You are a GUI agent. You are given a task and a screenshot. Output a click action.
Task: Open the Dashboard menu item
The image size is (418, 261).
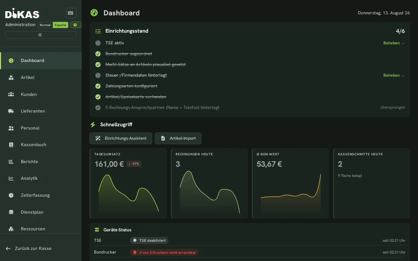pos(41,61)
